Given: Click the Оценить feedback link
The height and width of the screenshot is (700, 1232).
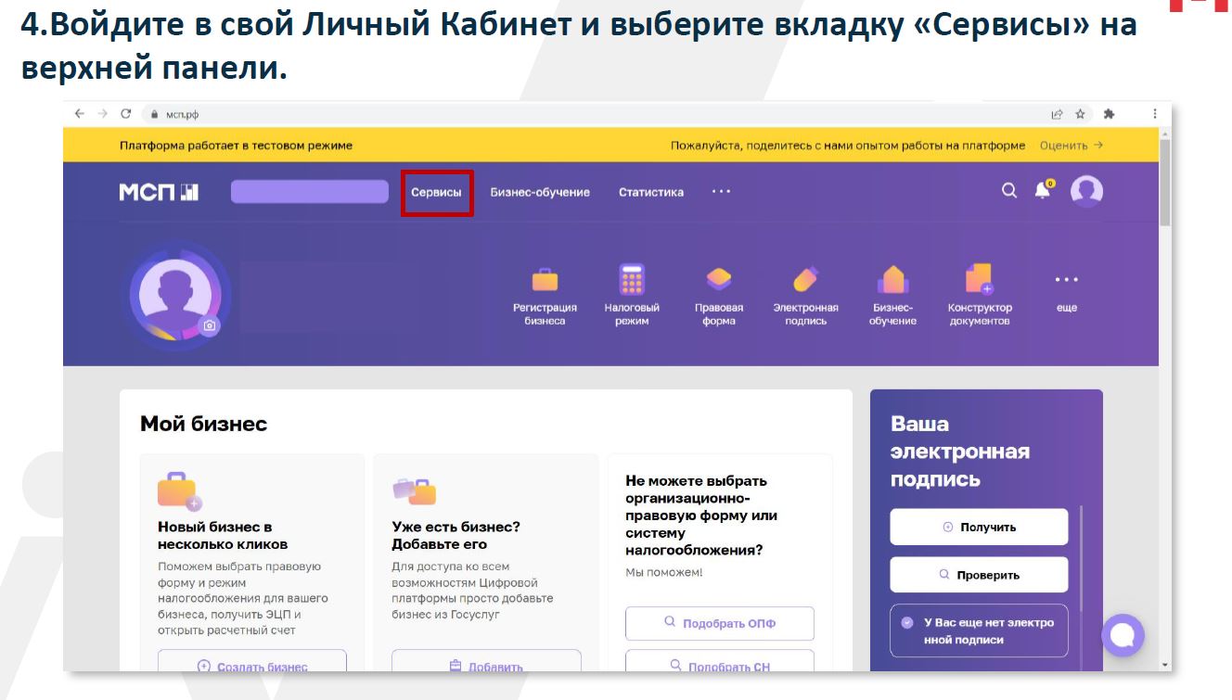Looking at the screenshot, I should (x=1071, y=146).
